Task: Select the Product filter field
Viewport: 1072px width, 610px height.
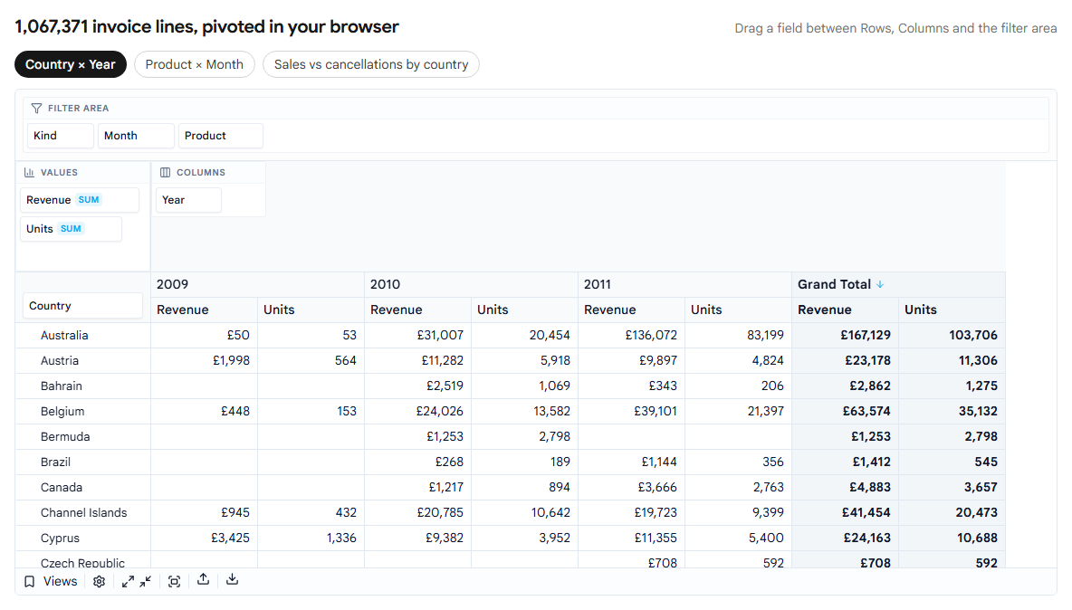Action: pos(220,135)
